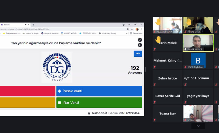Click the muted mic icon on Zehra hatice tile
Viewport: 219px width, 133px height.
[155, 85]
